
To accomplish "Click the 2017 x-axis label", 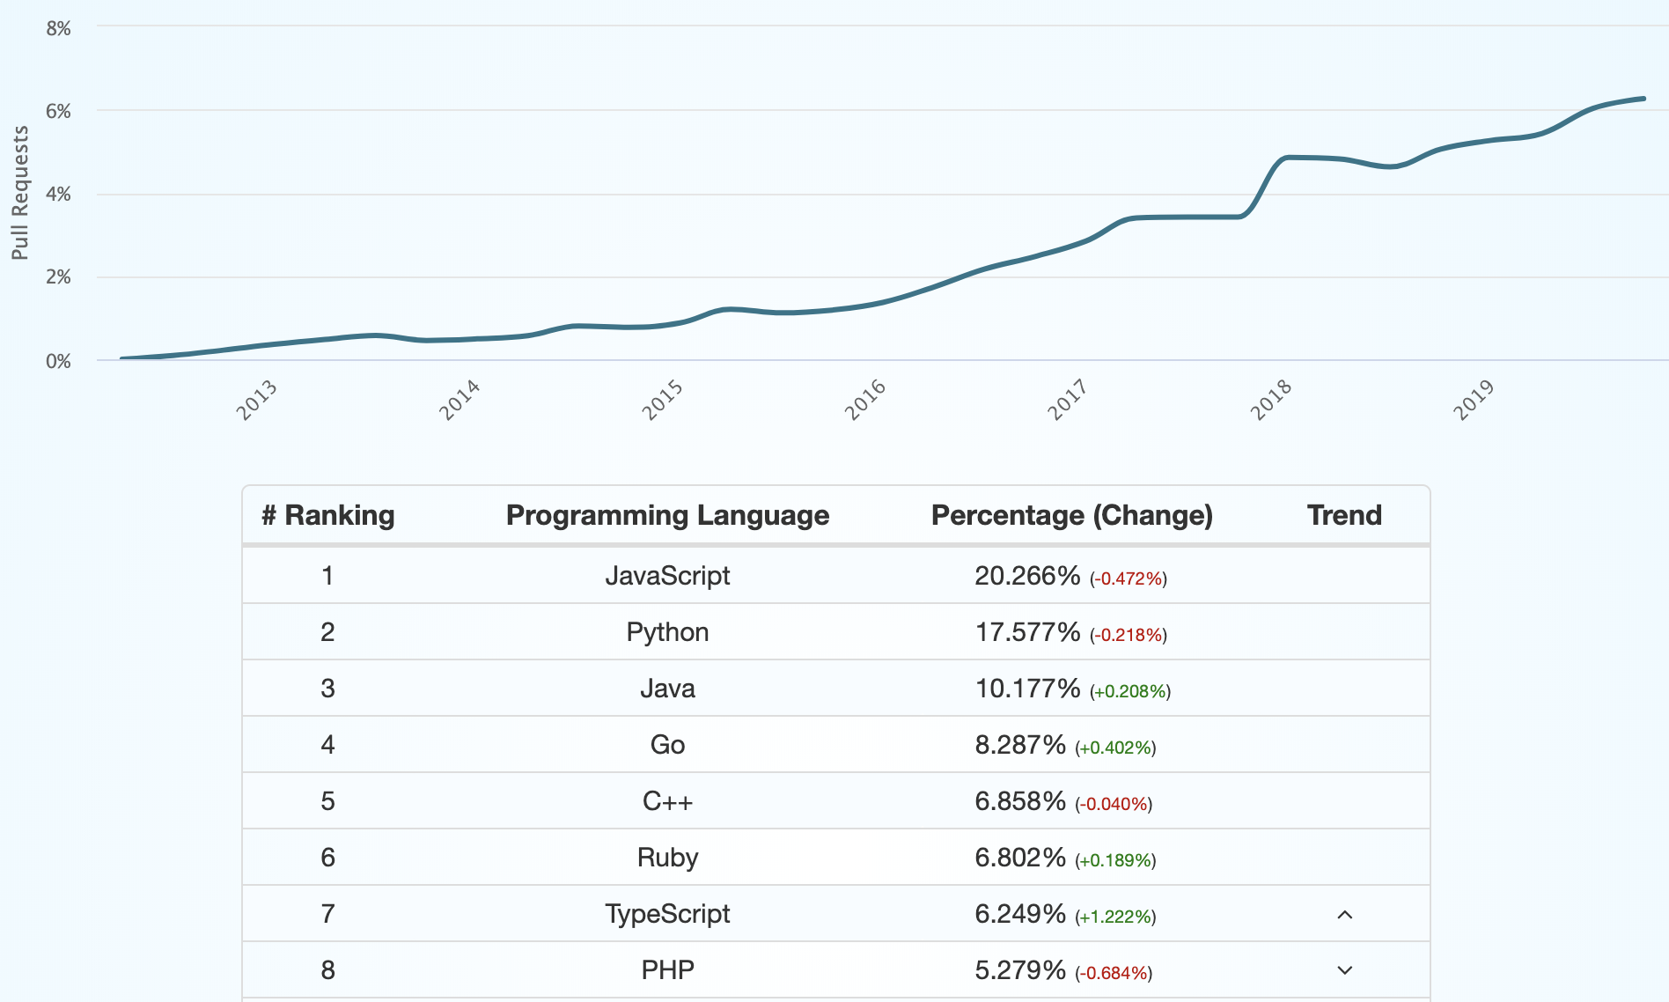I will pos(1068,400).
